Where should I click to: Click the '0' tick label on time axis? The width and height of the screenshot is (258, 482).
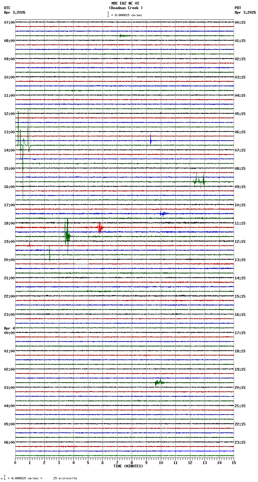click(x=15, y=463)
